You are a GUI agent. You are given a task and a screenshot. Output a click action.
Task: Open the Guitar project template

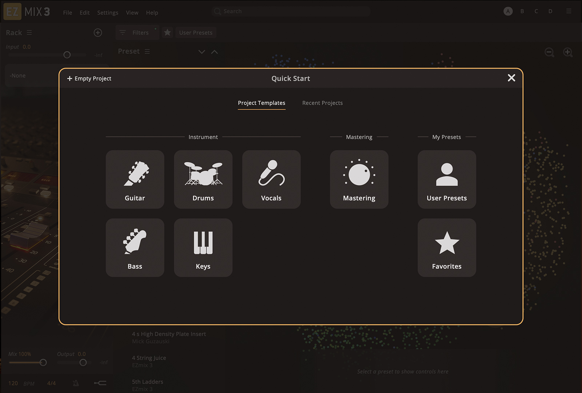(135, 179)
